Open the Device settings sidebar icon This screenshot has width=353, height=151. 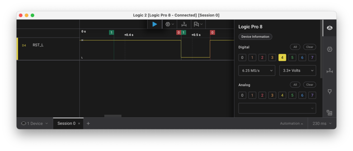point(330,28)
